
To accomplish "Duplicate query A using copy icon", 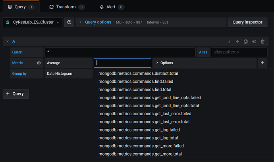I will 246,41.
